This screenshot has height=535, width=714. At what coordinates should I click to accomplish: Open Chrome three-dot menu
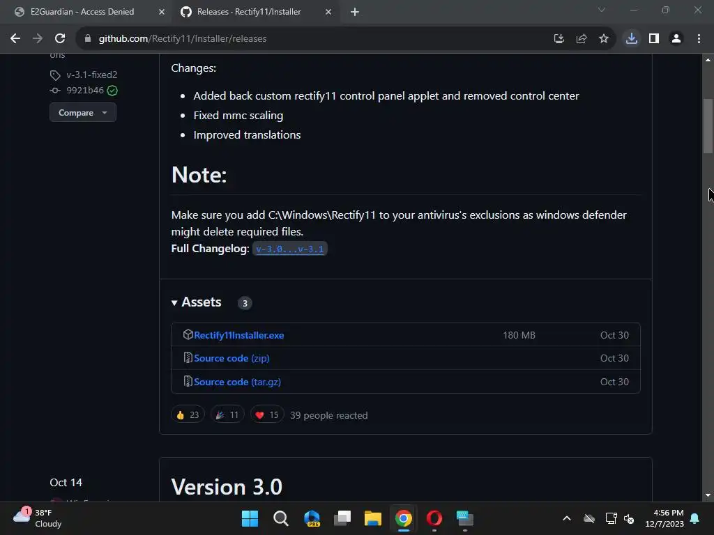pos(699,39)
